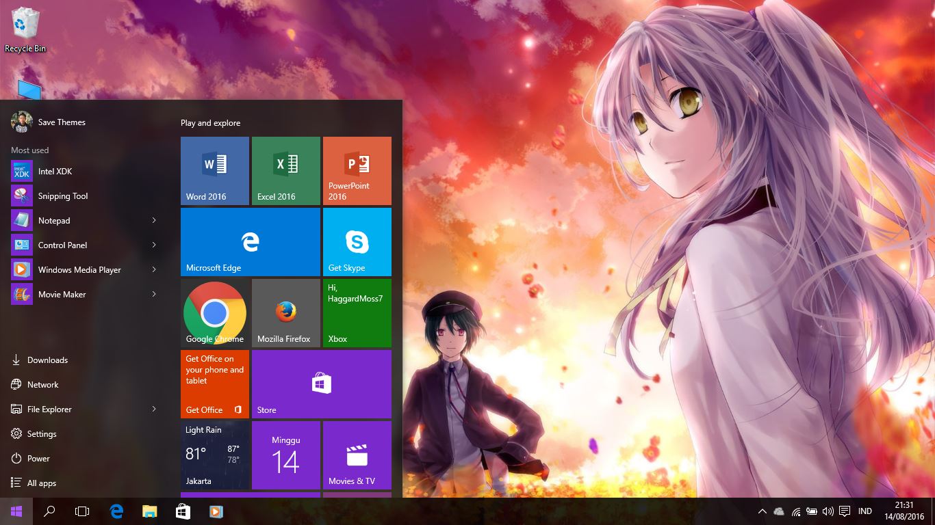Check the battery tray icon
The height and width of the screenshot is (525, 935).
pos(812,511)
